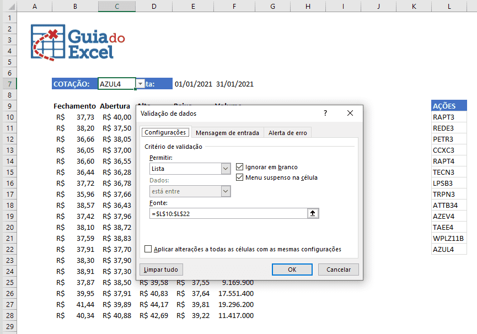477x334 pixels.
Task: Switch to Mensagem de entrada tab
Action: tap(227, 133)
